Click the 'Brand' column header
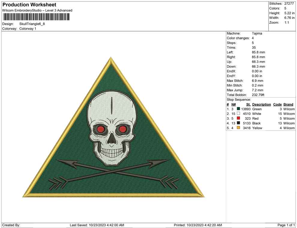Image resolution: width=297 pixels, height=228 pixels. (288, 104)
